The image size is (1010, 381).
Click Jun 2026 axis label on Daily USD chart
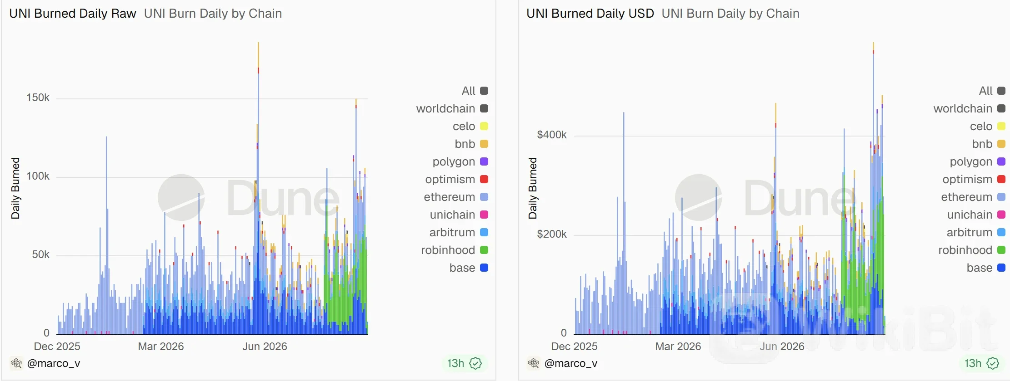782,347
